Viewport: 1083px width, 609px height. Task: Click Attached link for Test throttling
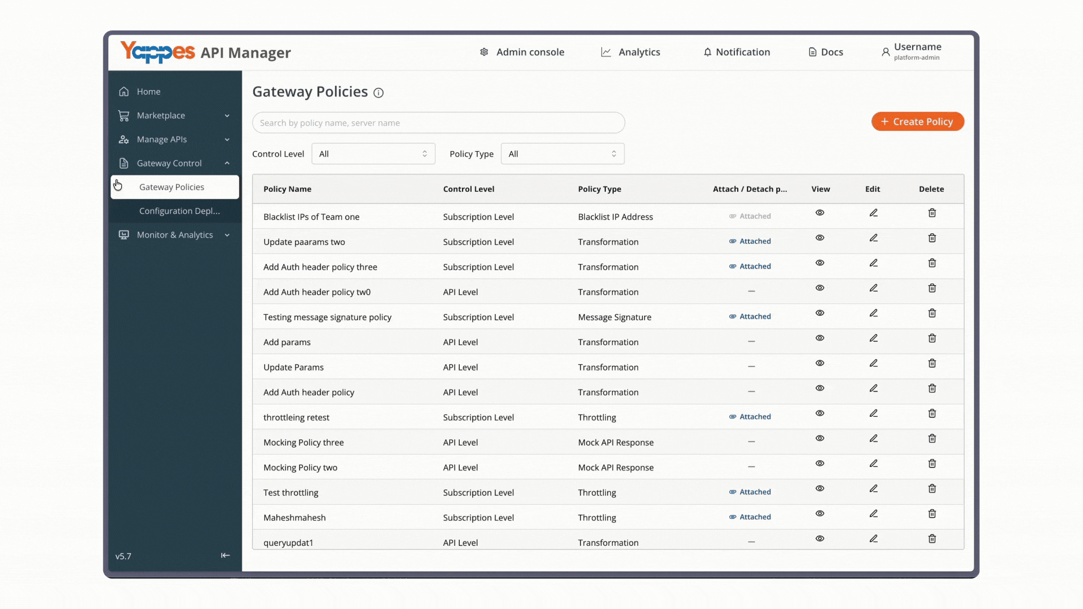click(750, 492)
